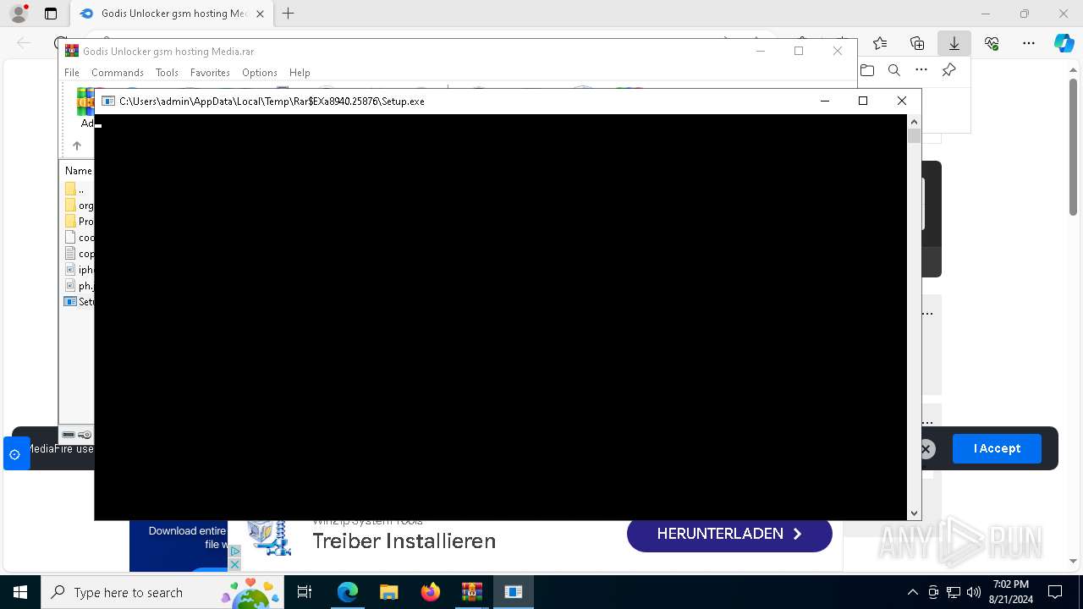Click the console scrollbar up arrow

tap(914, 122)
